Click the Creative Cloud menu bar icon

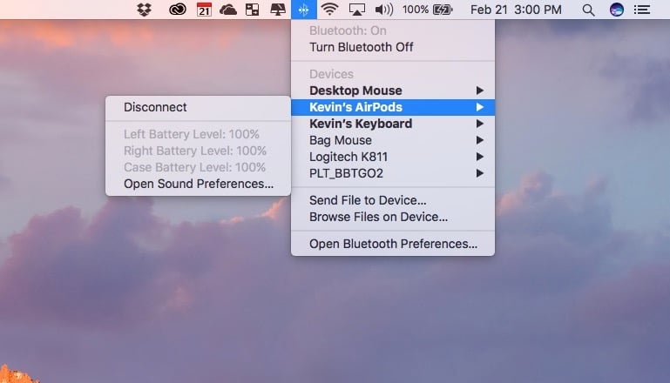point(178,10)
